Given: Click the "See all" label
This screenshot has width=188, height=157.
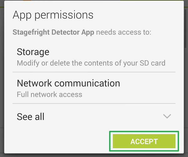Looking at the screenshot, I should point(30,117).
